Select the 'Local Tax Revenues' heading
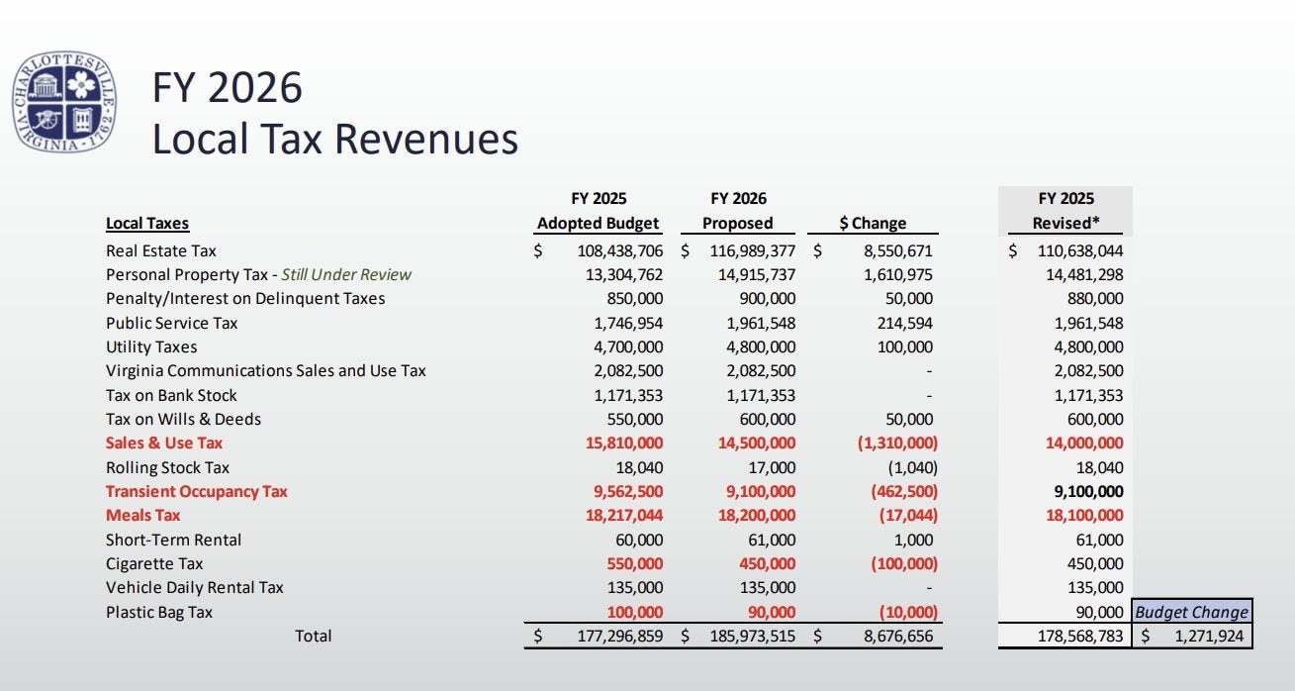Viewport: 1295px width, 691px height. pos(334,139)
